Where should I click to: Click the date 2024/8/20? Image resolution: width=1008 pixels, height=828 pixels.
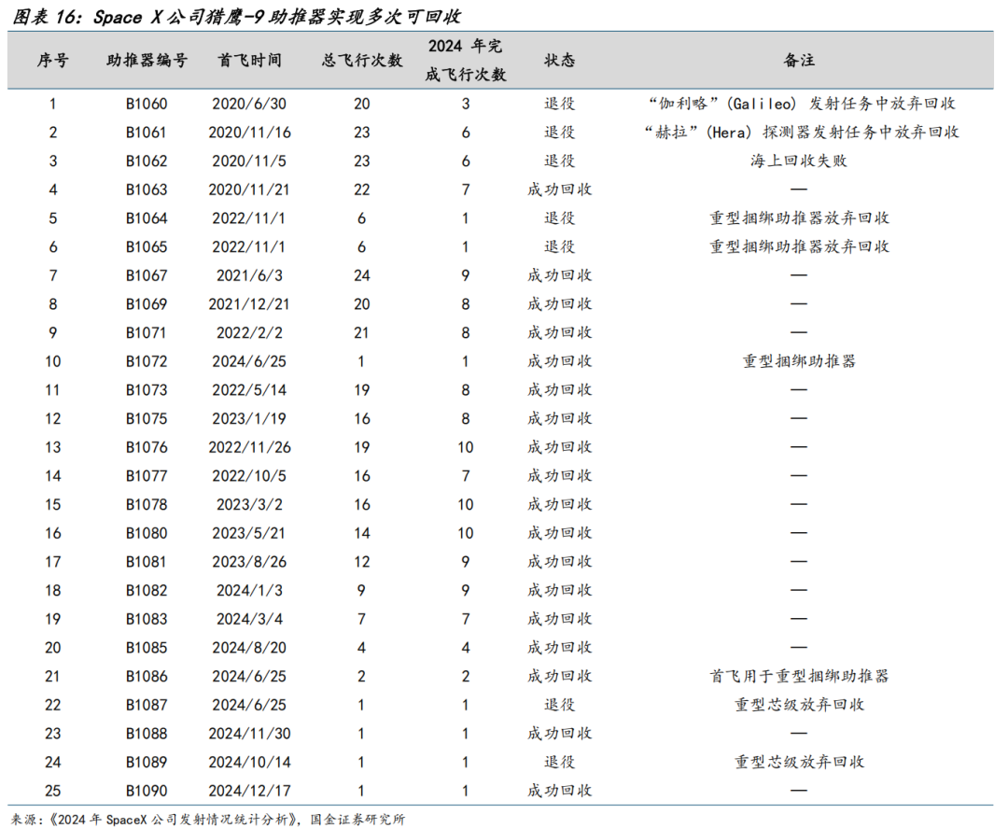(249, 648)
